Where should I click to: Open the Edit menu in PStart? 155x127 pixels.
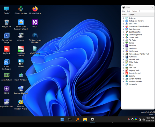[x=129, y=11]
